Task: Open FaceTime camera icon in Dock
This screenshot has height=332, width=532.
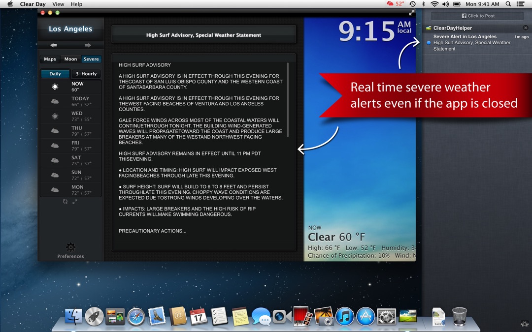Action: coord(282,317)
